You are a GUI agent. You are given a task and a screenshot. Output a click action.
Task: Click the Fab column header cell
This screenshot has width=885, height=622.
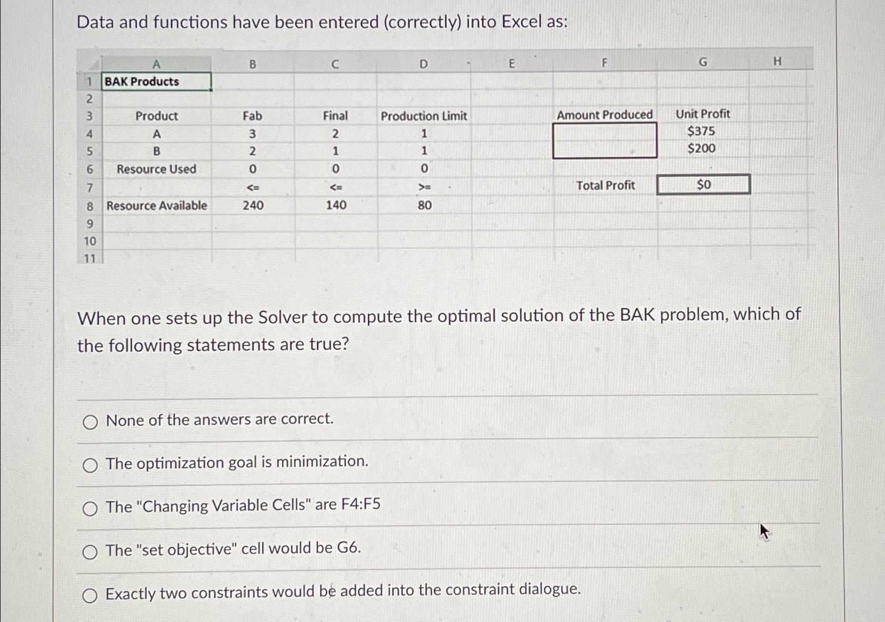(x=253, y=116)
